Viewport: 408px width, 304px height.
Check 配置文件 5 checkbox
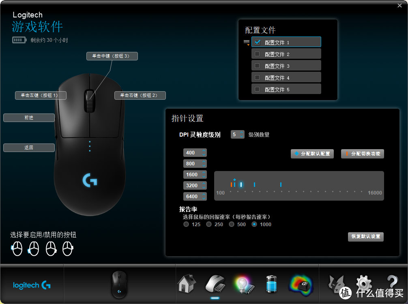[257, 89]
